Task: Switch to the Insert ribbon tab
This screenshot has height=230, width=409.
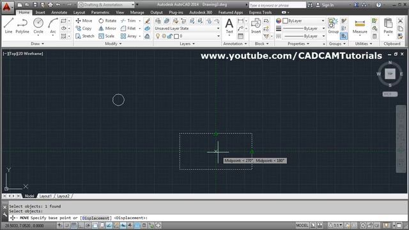Action: 40,12
